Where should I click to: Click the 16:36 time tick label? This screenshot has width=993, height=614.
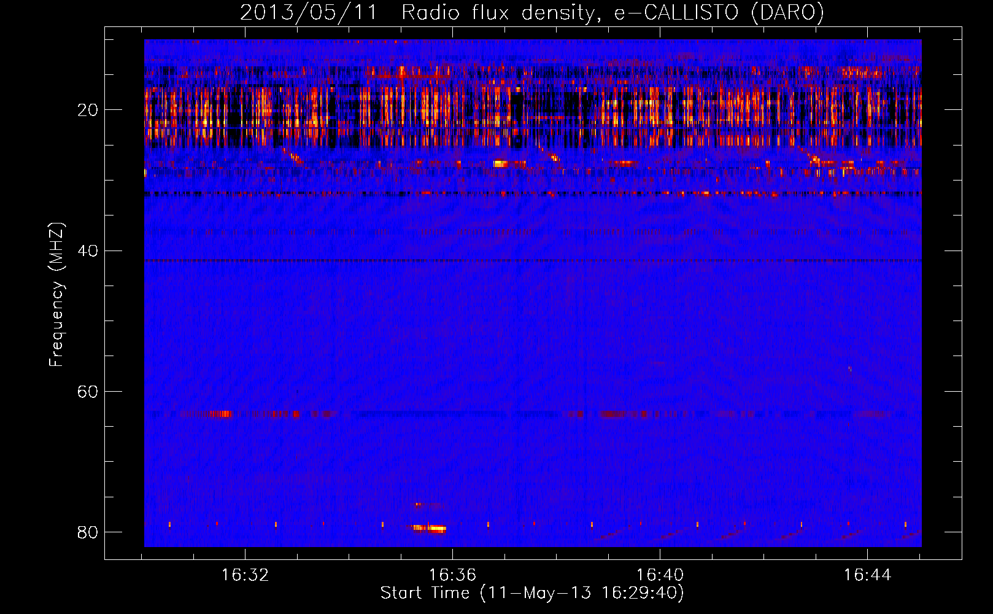pyautogui.click(x=452, y=575)
